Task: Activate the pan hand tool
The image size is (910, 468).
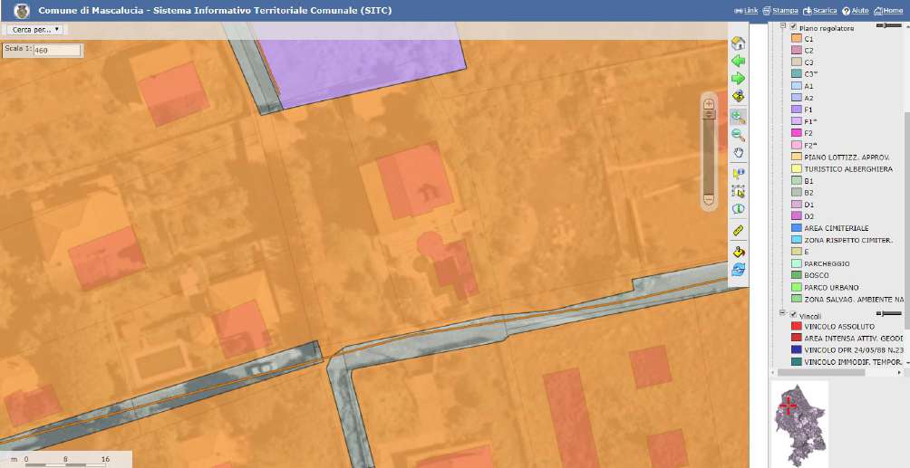Action: point(738,153)
